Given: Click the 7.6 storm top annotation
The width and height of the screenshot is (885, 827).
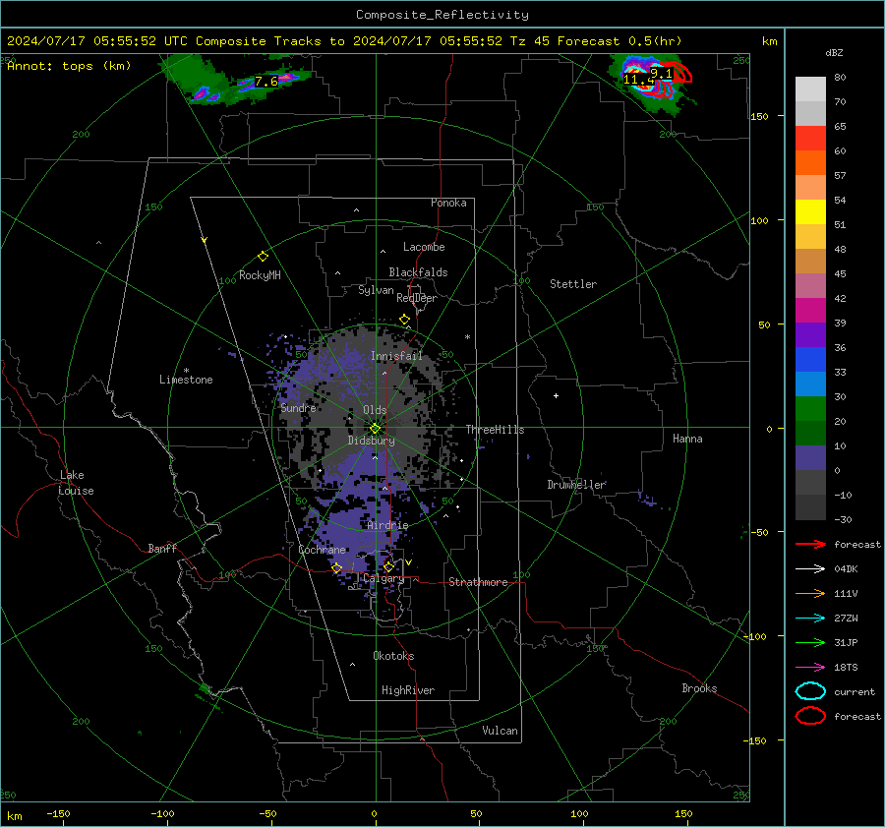Looking at the screenshot, I should click(x=266, y=82).
